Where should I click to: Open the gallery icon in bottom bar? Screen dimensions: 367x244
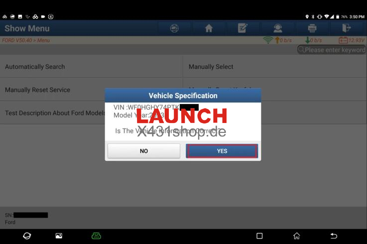[59, 236]
